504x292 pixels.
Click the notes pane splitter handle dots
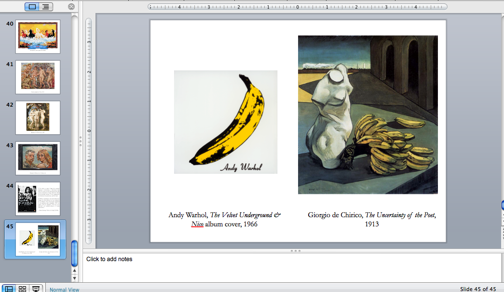click(295, 251)
